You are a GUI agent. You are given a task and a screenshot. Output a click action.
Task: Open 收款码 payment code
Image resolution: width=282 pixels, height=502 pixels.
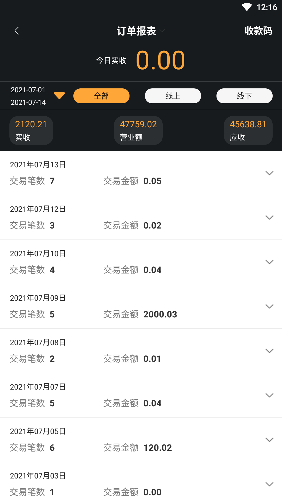(x=258, y=31)
